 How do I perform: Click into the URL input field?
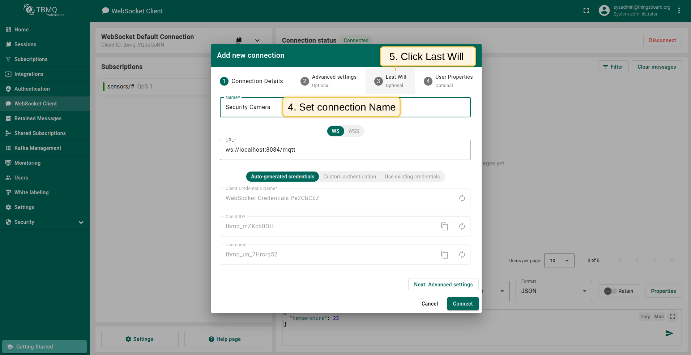pos(345,150)
